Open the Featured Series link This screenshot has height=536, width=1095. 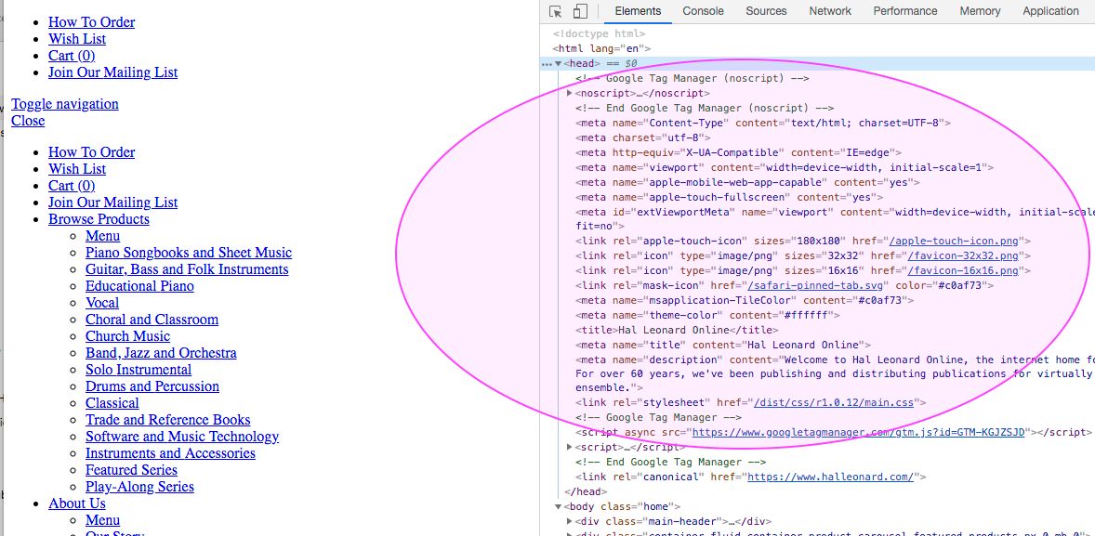(131, 470)
